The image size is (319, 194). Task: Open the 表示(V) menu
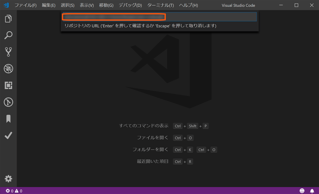(x=87, y=5)
